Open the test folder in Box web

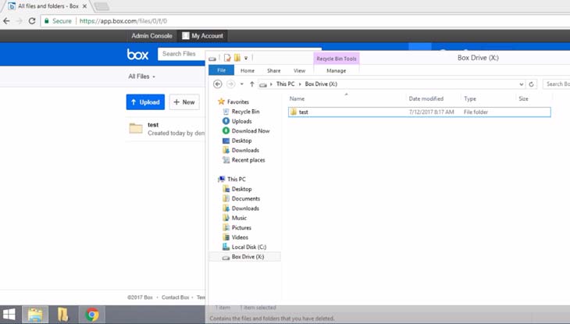pos(153,125)
